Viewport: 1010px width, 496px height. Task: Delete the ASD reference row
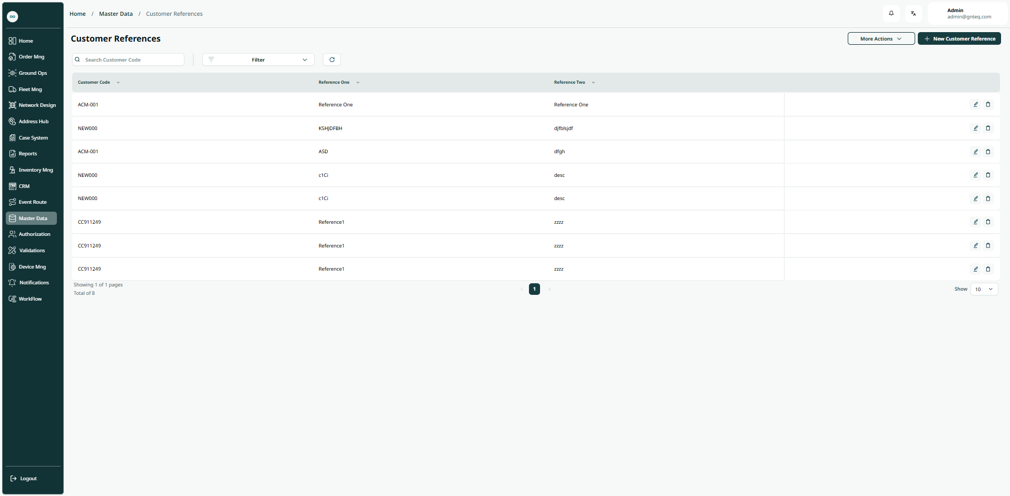(x=988, y=152)
